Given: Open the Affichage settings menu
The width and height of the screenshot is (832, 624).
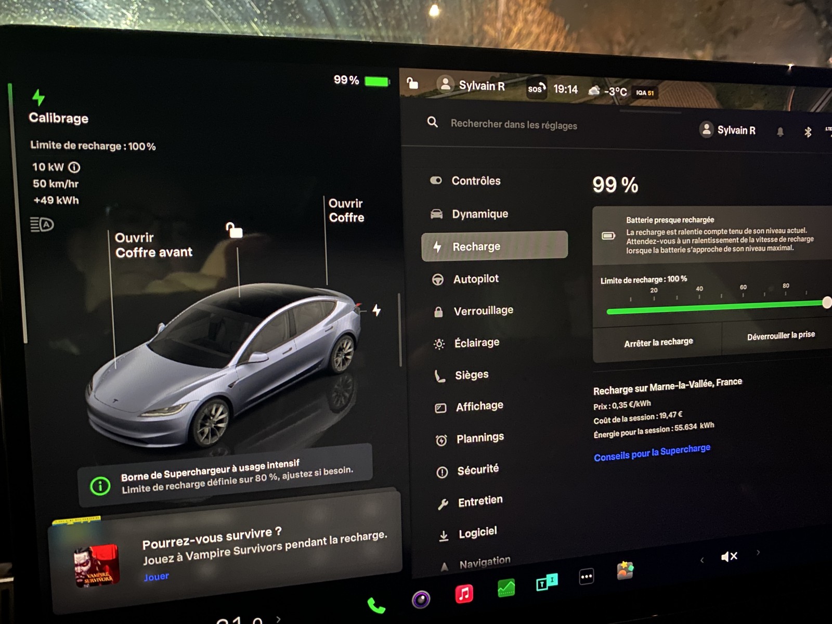Looking at the screenshot, I should click(469, 406).
